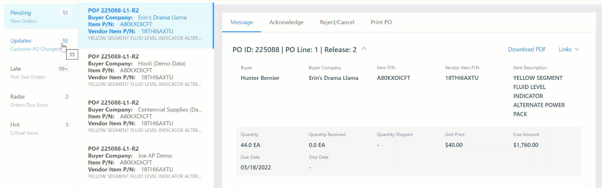Image resolution: width=602 pixels, height=188 pixels.
Task: Click buyer name Hunter Bernier
Action: pyautogui.click(x=260, y=78)
